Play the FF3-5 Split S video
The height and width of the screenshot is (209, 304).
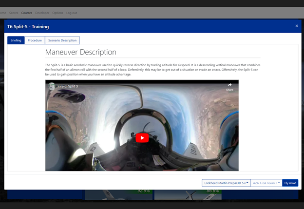click(x=142, y=138)
